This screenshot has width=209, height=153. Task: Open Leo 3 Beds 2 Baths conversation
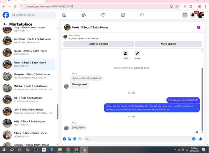coord(28,111)
